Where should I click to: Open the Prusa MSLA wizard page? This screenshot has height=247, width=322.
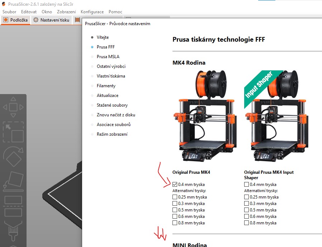pos(108,57)
